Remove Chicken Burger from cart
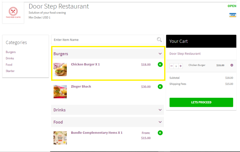The height and width of the screenshot is (152, 240). (232, 65)
